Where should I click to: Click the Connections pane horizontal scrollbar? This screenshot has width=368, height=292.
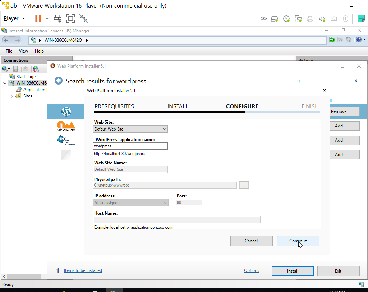pos(24,277)
